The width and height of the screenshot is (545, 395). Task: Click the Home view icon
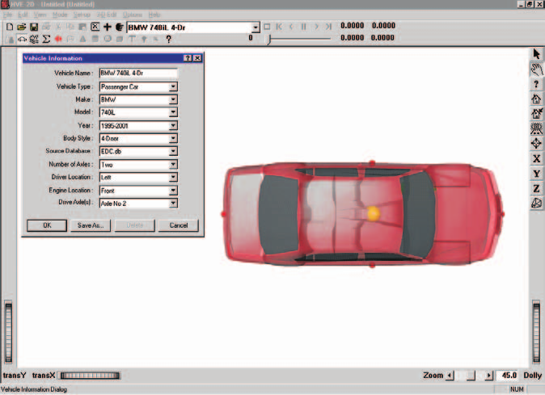coord(536,99)
